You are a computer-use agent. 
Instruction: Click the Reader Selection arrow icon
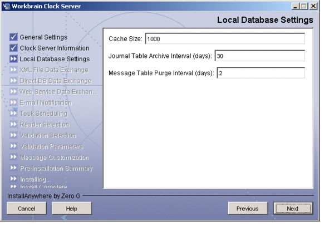tap(13, 124)
